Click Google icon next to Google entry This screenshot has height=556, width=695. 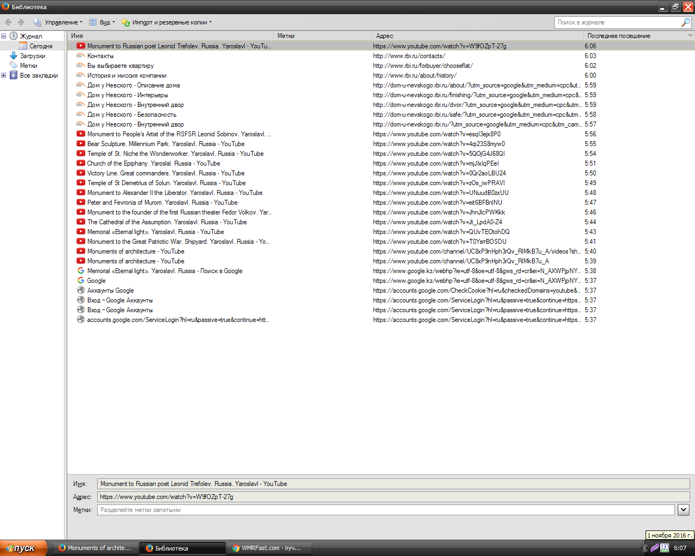pyautogui.click(x=81, y=281)
